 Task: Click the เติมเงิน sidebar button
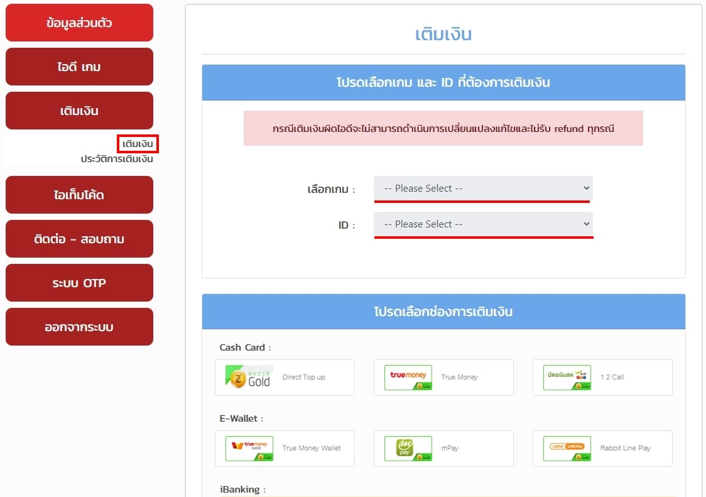point(79,111)
